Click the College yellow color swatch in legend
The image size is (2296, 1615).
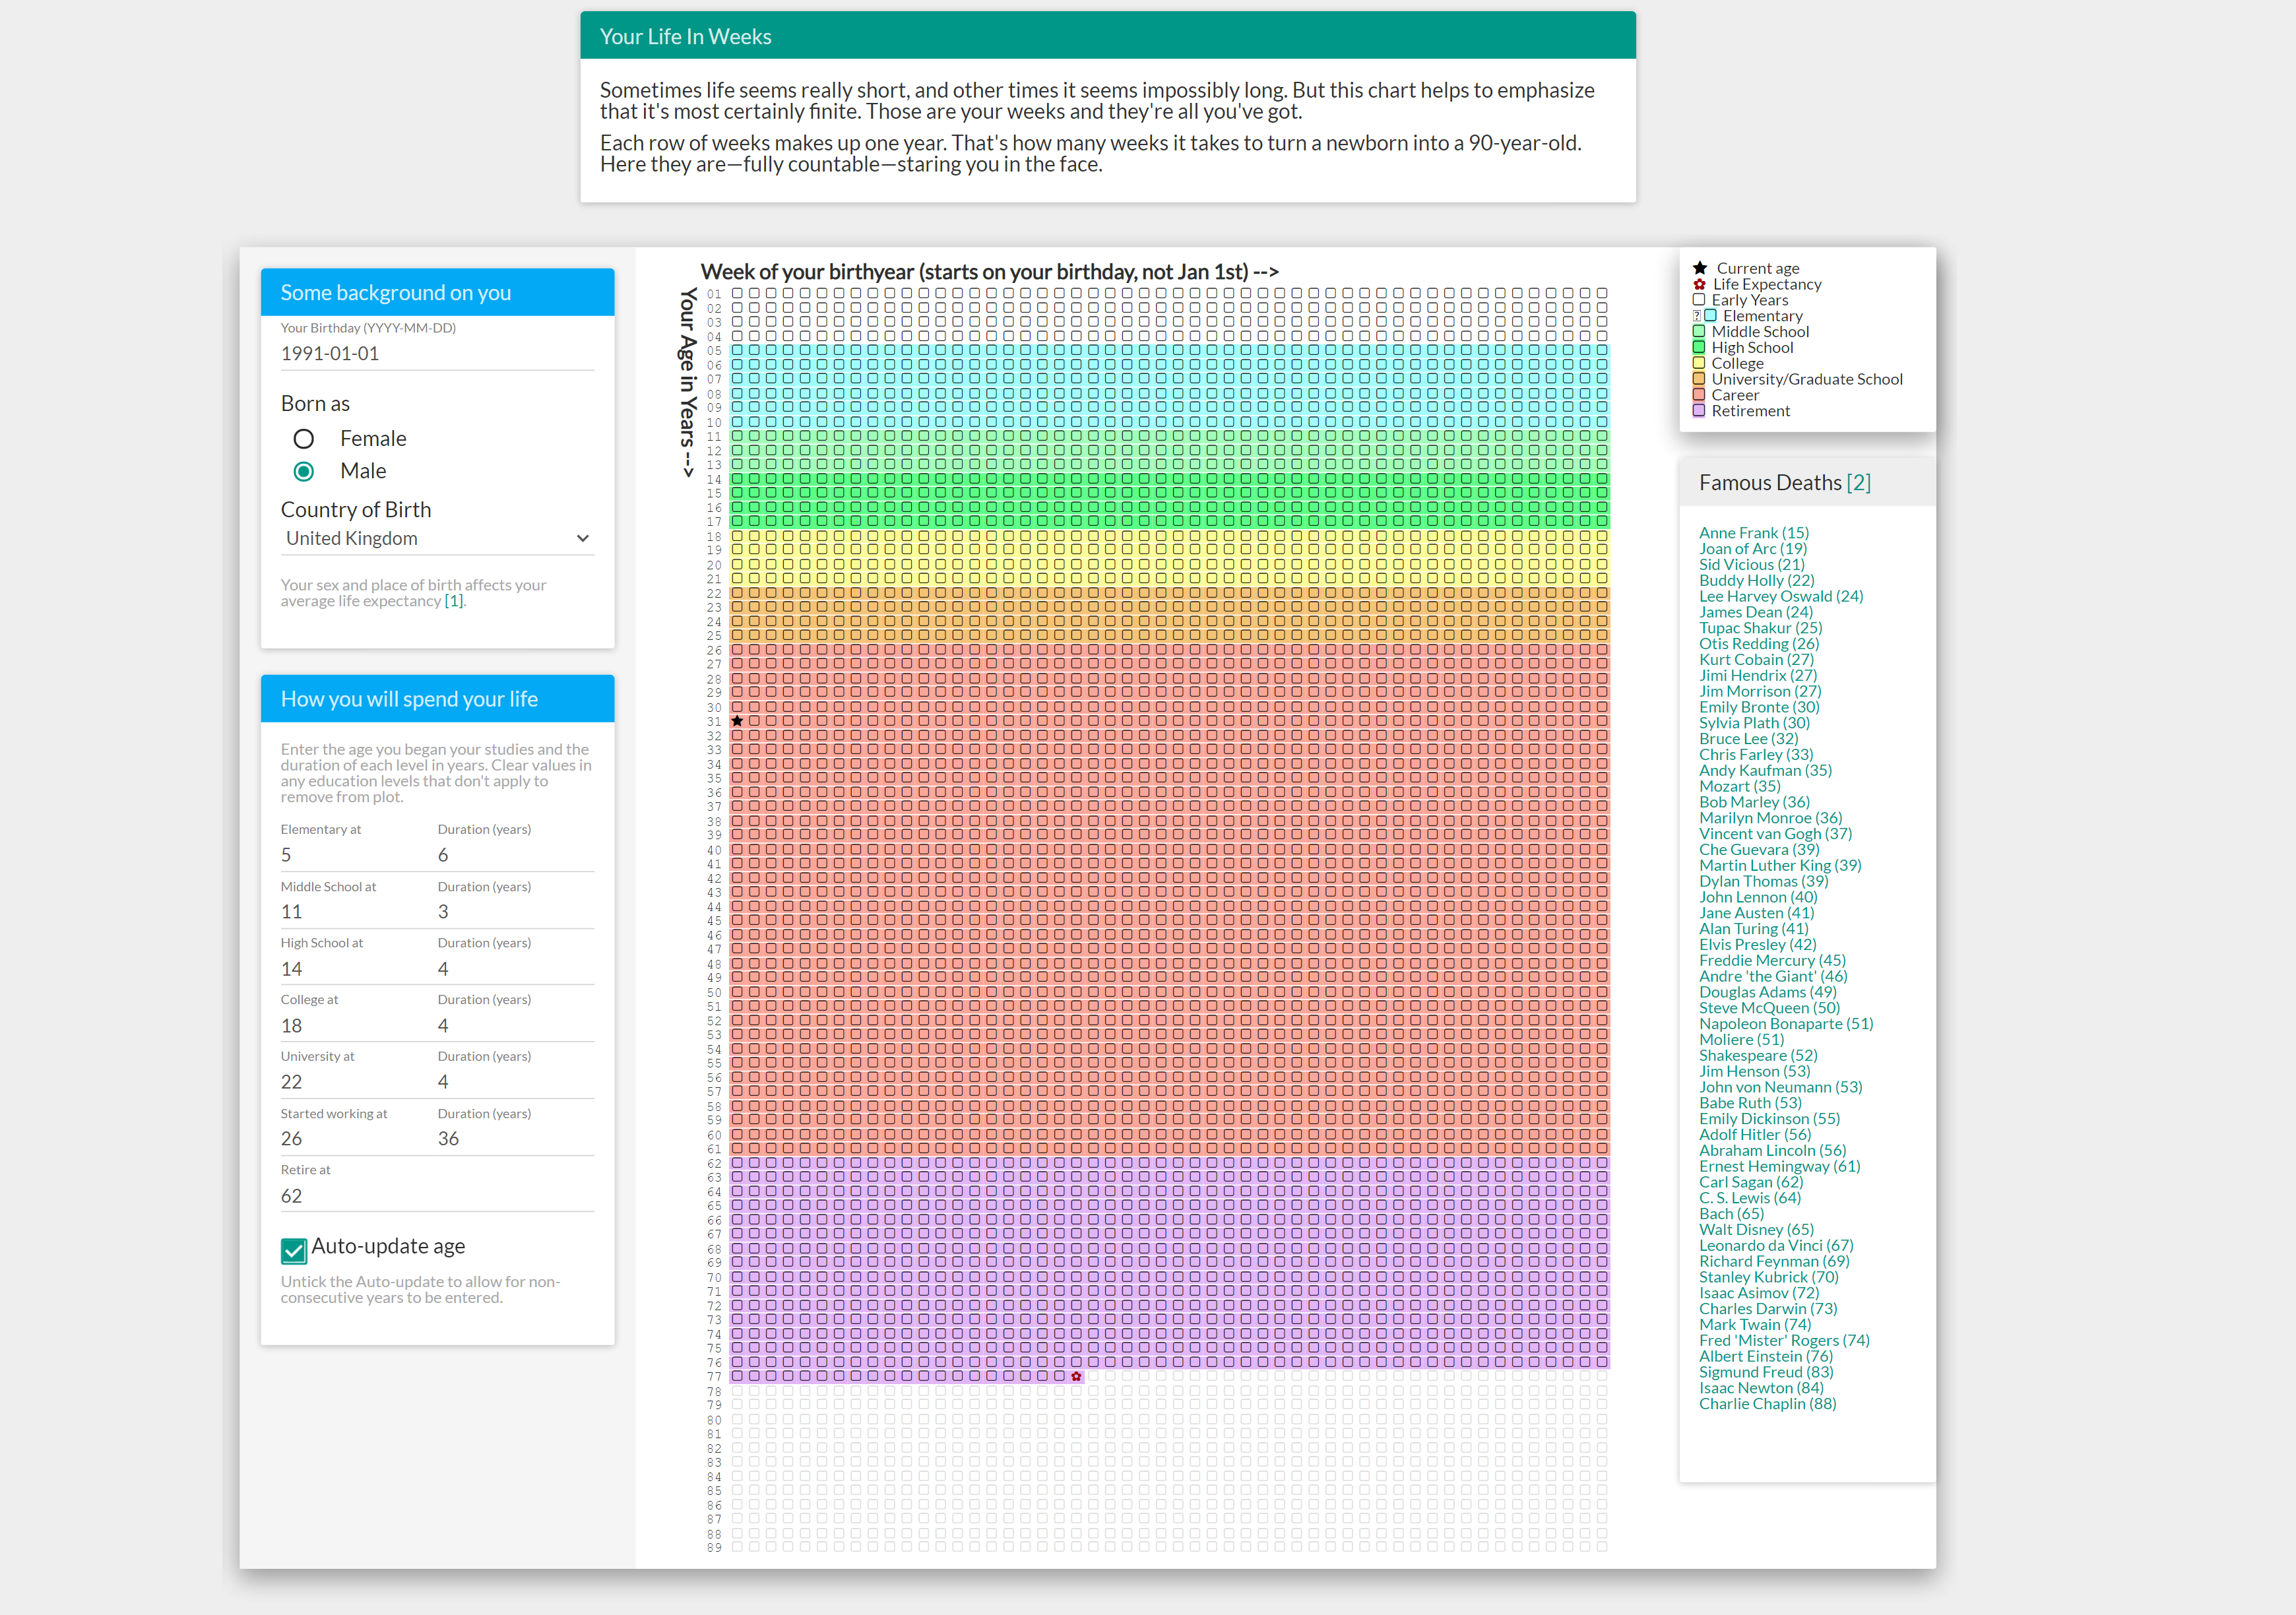[1698, 364]
